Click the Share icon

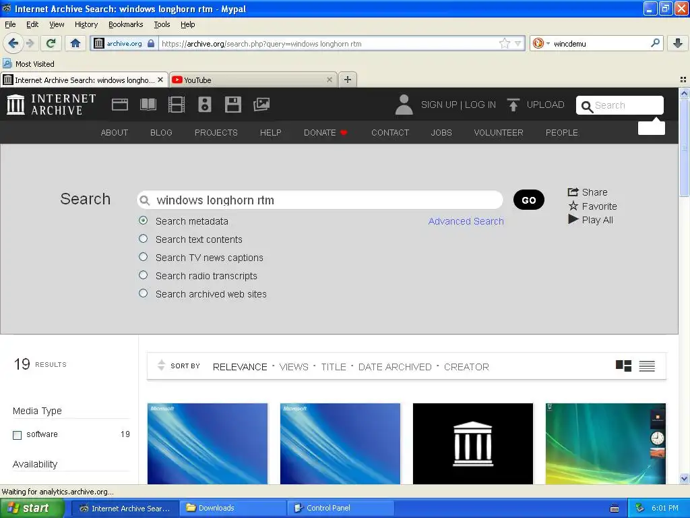[573, 192]
